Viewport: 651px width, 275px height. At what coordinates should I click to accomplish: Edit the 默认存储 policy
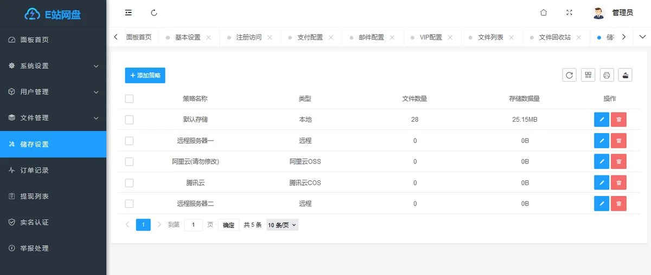[x=601, y=120]
